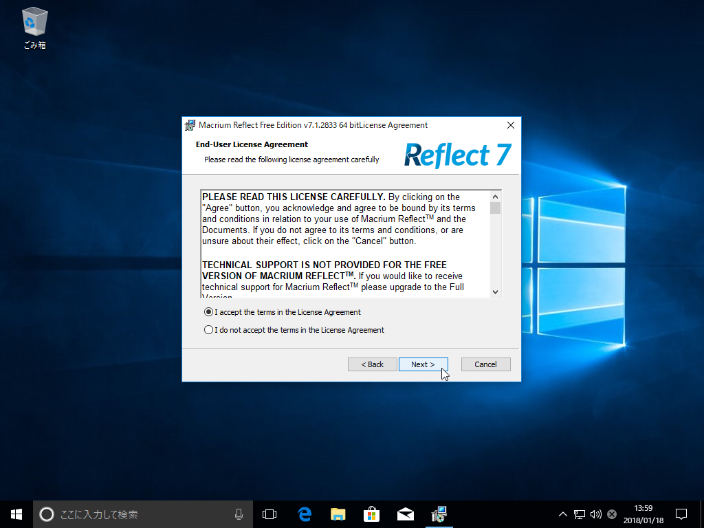Image resolution: width=704 pixels, height=528 pixels.
Task: Open Task View from the taskbar
Action: [x=269, y=514]
